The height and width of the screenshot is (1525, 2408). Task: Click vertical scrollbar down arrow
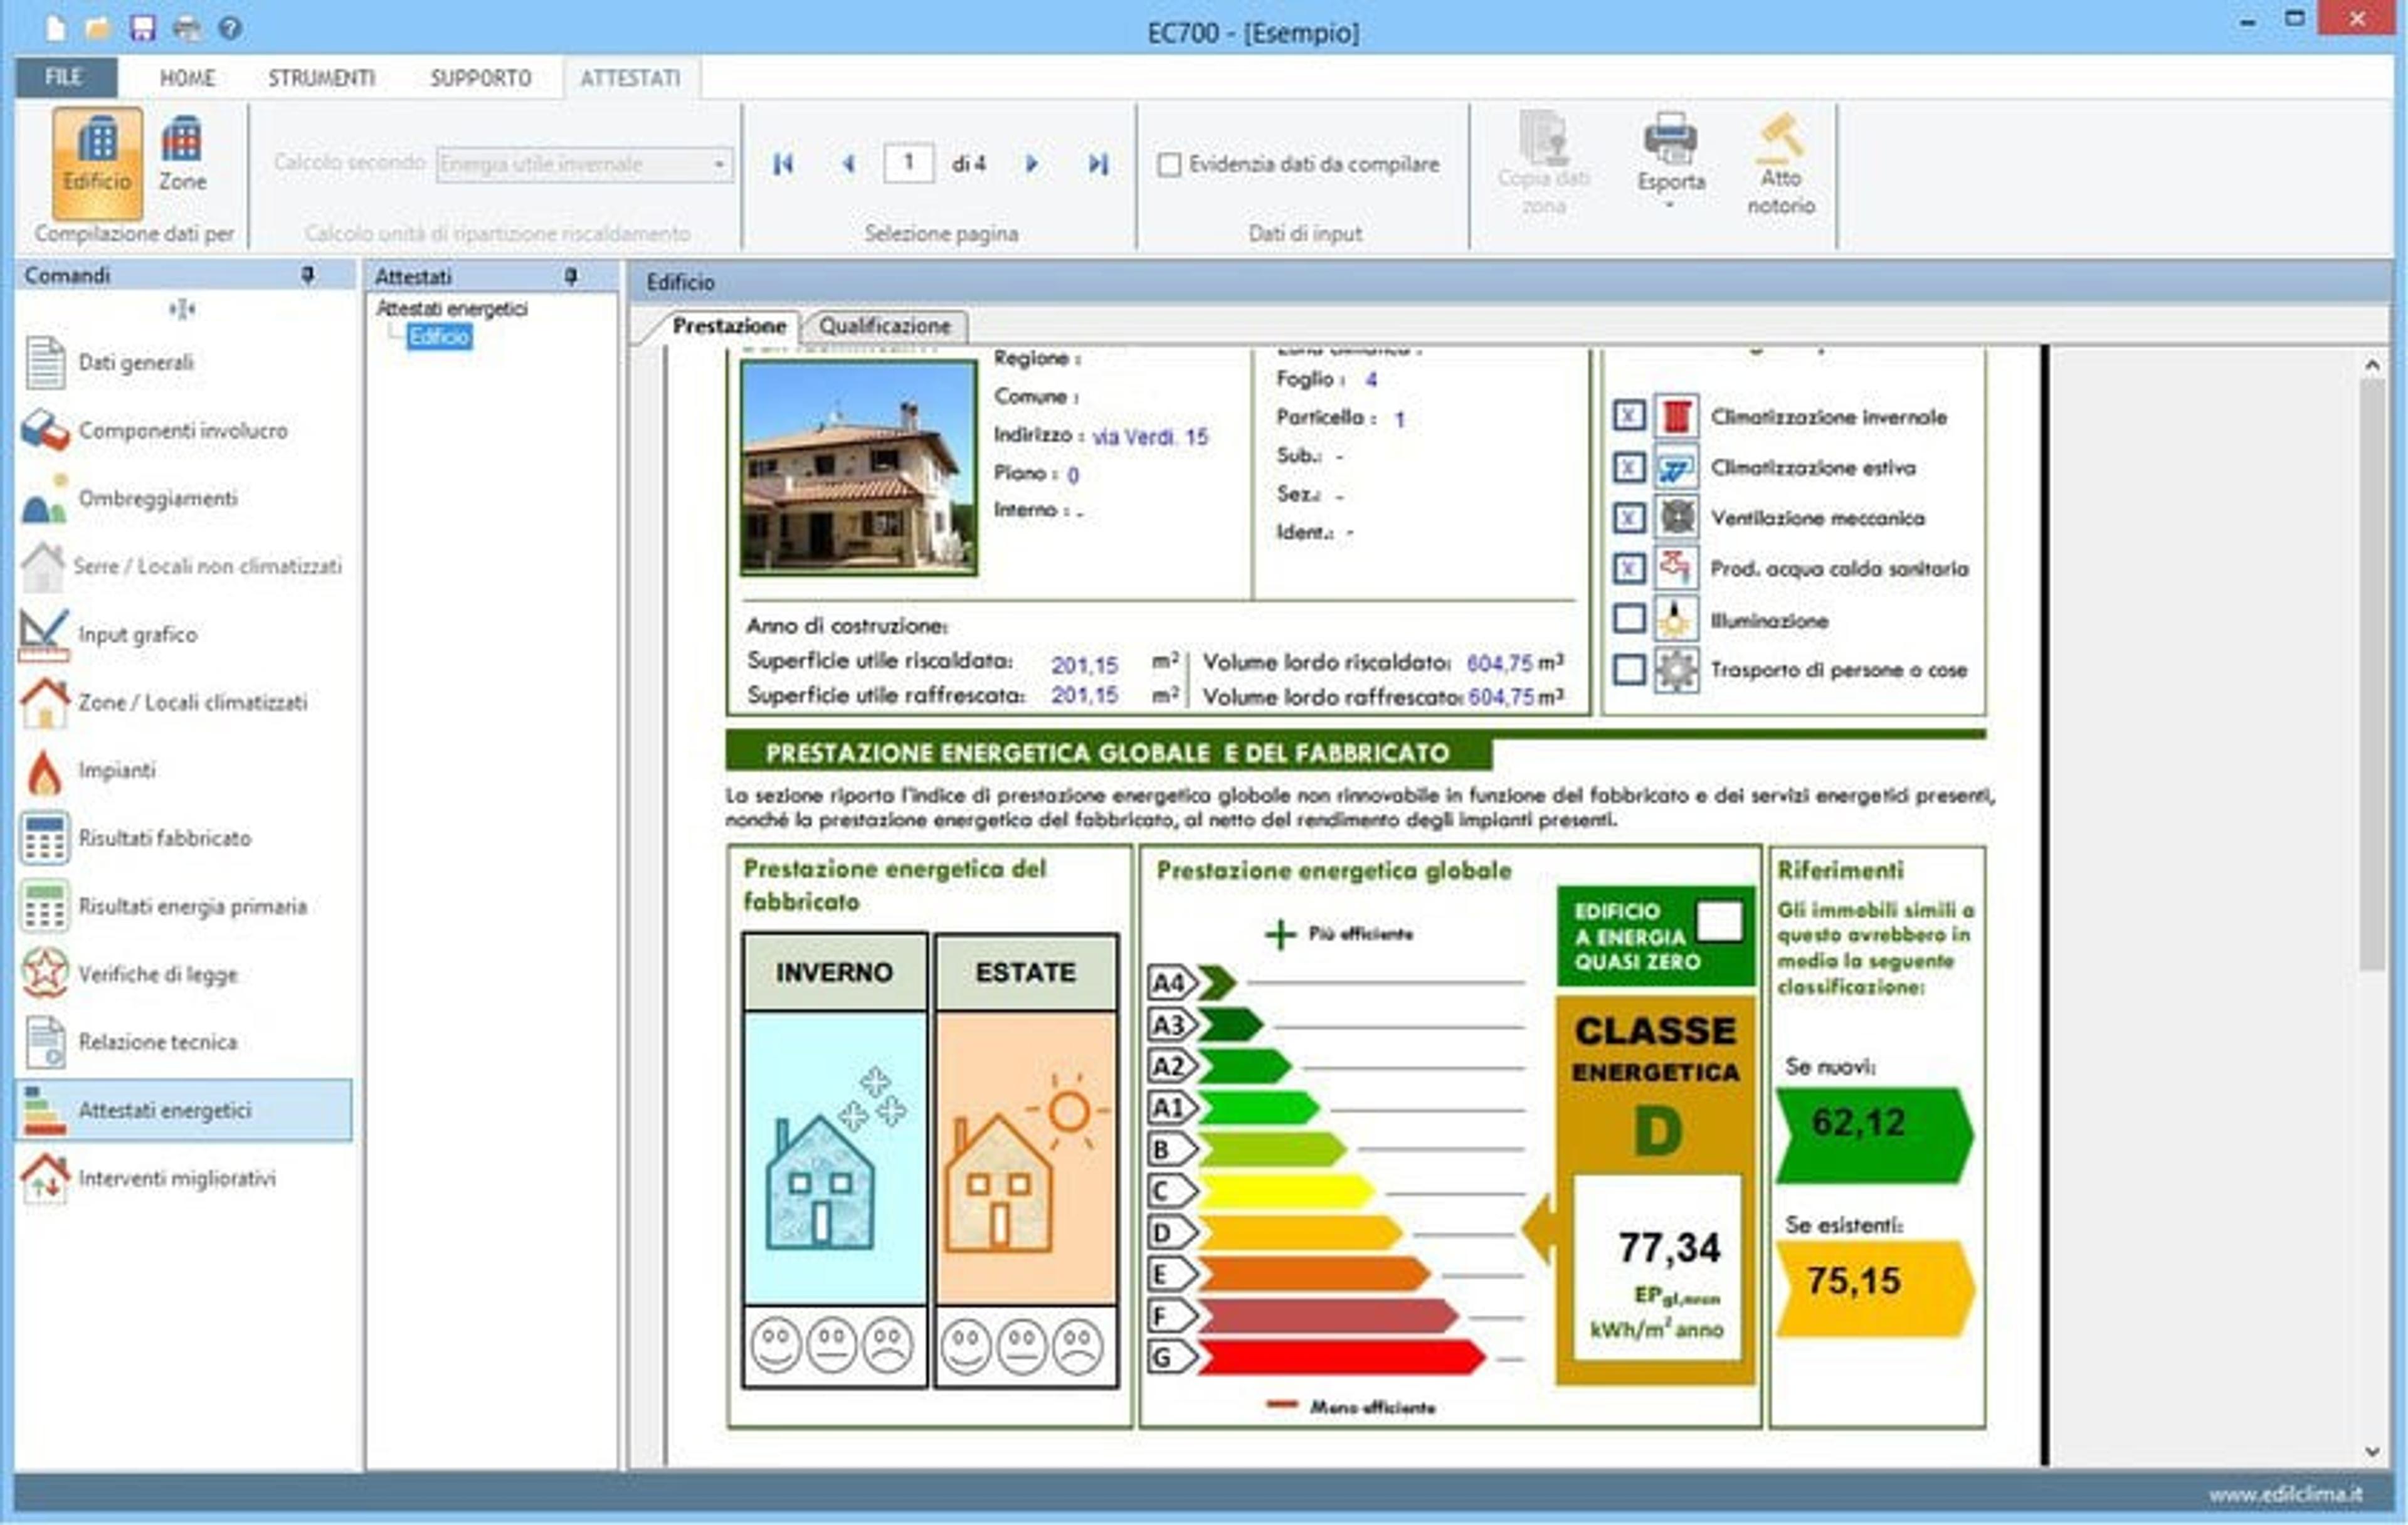pos(2372,1451)
